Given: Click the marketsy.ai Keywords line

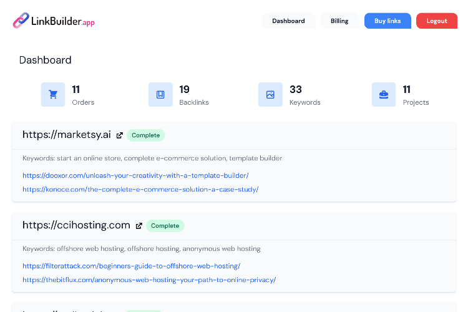Looking at the screenshot, I should [x=152, y=158].
